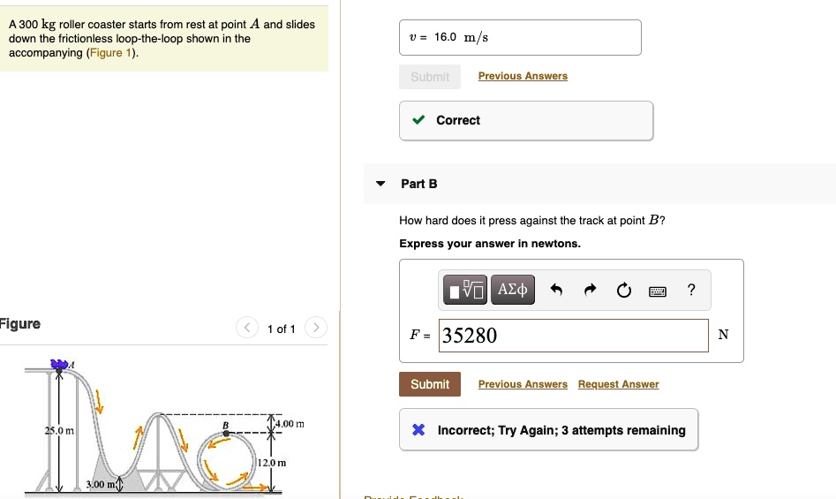Viewport: 836px width, 499px height.
Task: Go to previous figure with left chevron
Action: [x=246, y=329]
